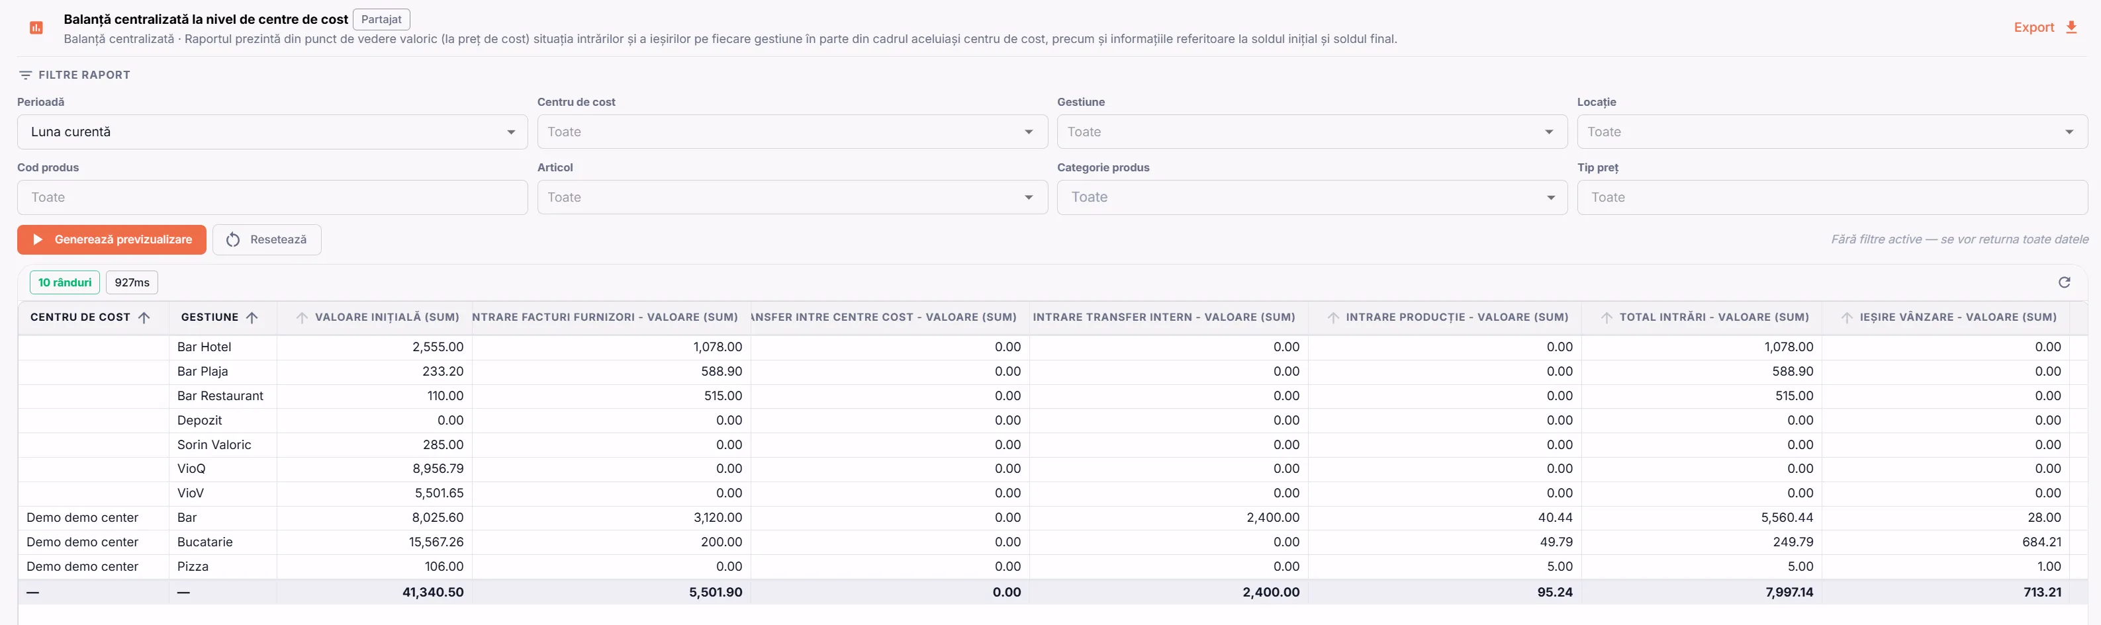
Task: Click sort arrow on TOTAL INTRĂRI header
Action: tap(1606, 318)
